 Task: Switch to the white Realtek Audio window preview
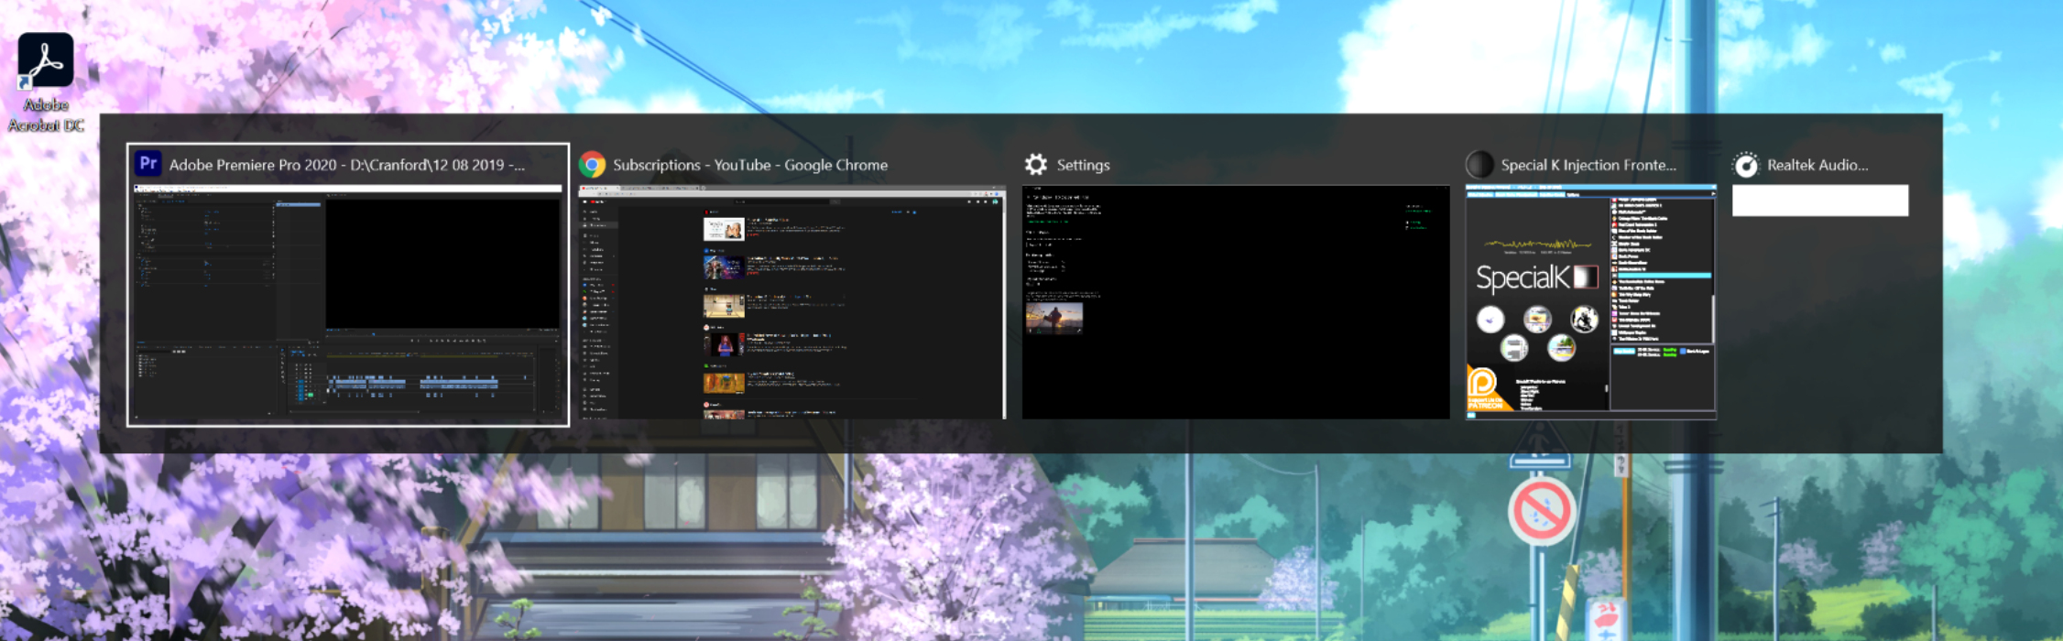[x=1819, y=201]
